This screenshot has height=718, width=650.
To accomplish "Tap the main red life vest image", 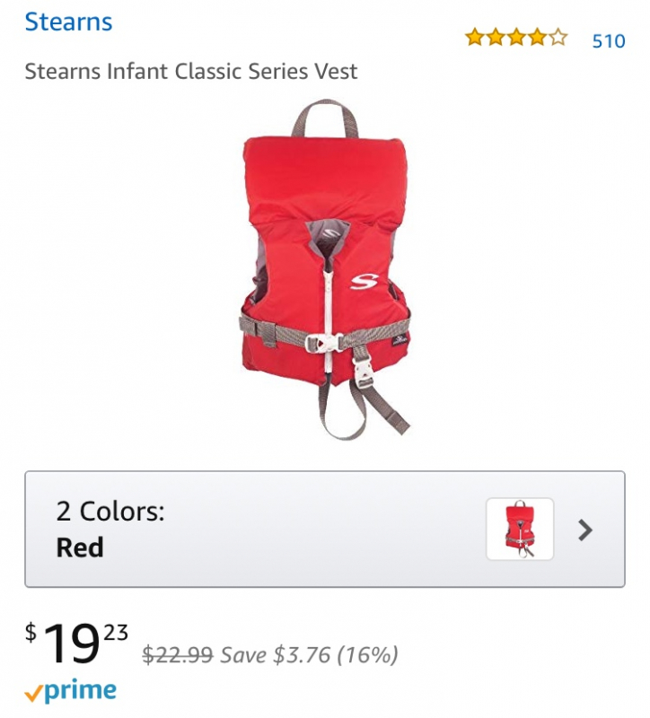I will [x=325, y=270].
